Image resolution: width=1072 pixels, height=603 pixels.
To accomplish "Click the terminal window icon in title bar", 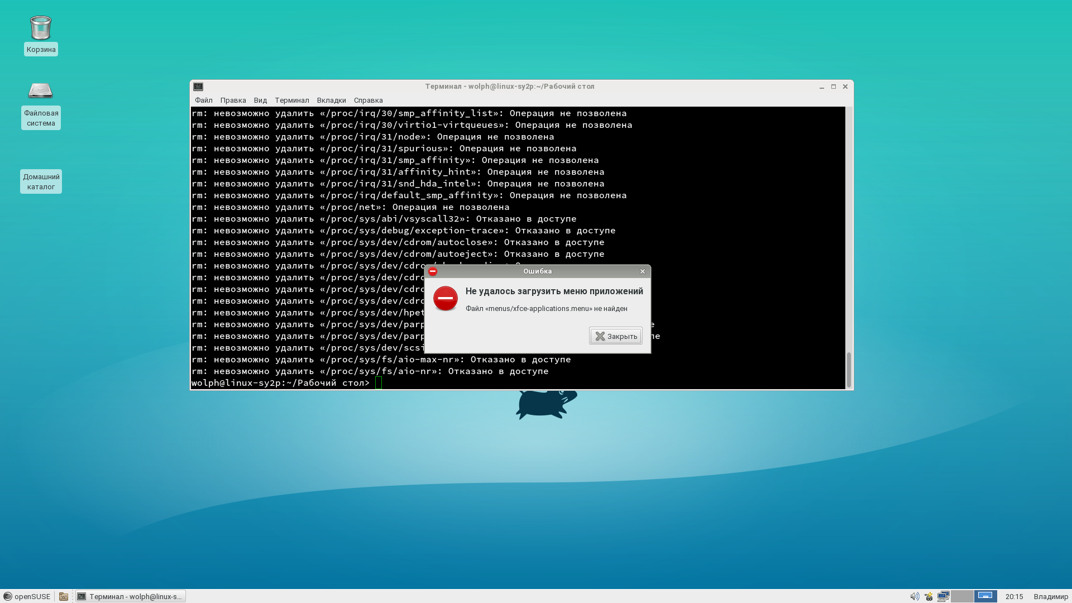I will (x=198, y=87).
